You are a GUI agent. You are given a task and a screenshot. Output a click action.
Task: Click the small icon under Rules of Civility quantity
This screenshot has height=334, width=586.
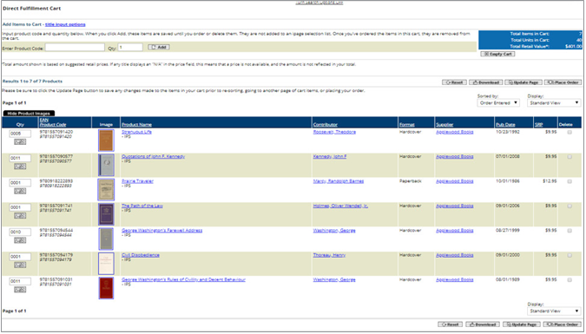tap(20, 290)
